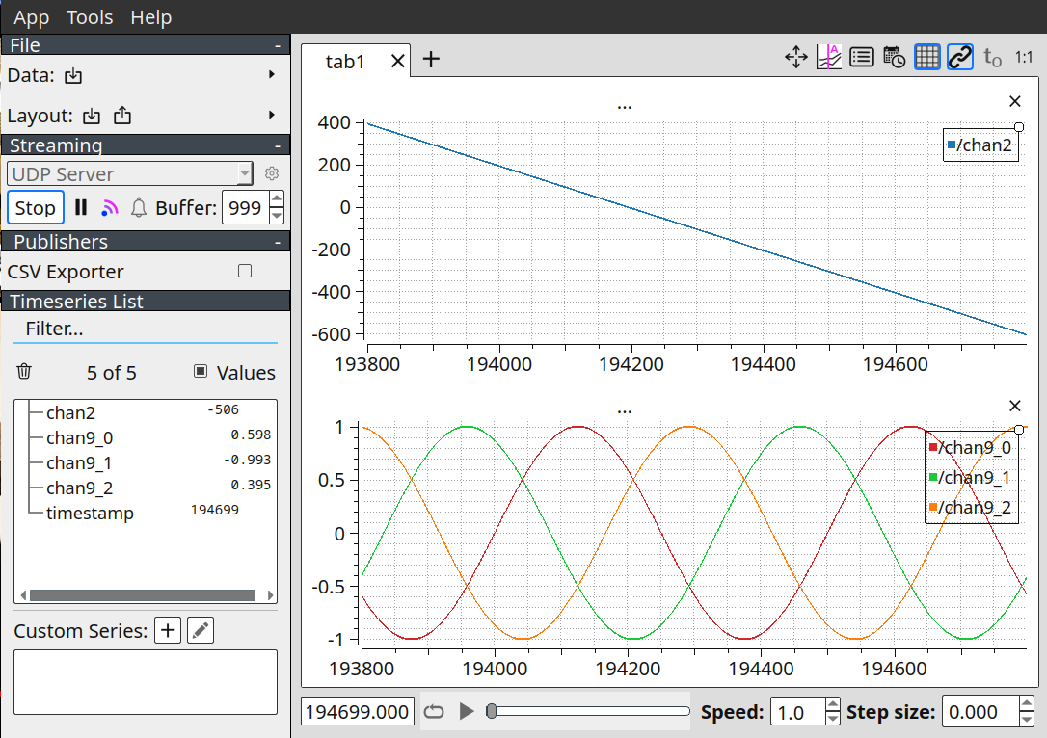Click the pan/move arrows toolbar icon
The width and height of the screenshot is (1047, 738).
(796, 58)
